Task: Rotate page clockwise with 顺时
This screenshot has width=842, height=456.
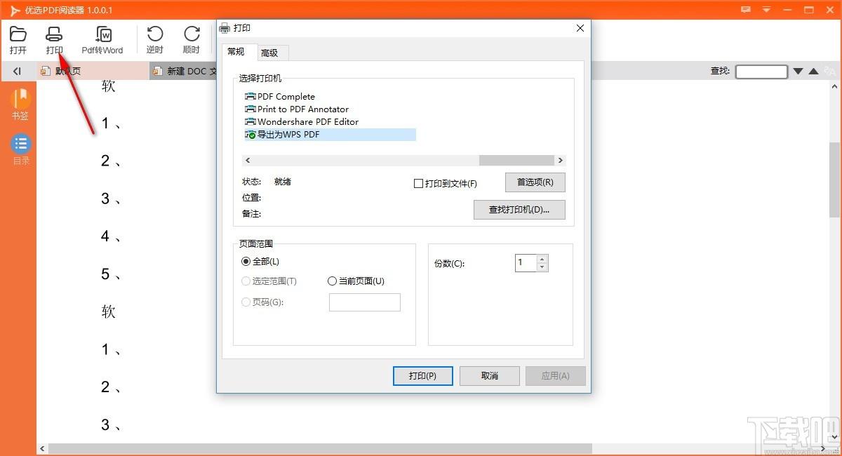Action: (191, 40)
